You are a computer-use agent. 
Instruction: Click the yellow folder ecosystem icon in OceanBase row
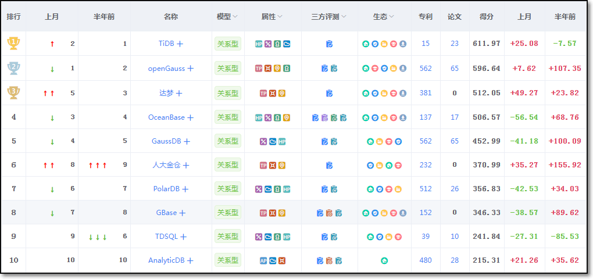coord(384,117)
